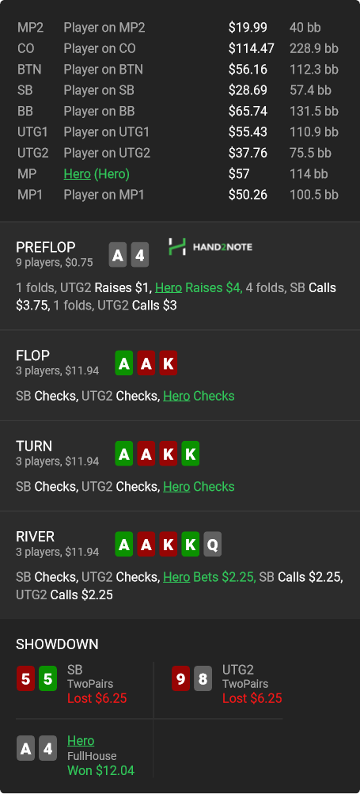360x794 pixels.
Task: Click UTG2's red 9 showdown card
Action: 180,679
